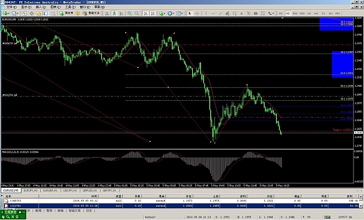Toggle the Expert Advisors (智能交易) button

[x=91, y=13]
